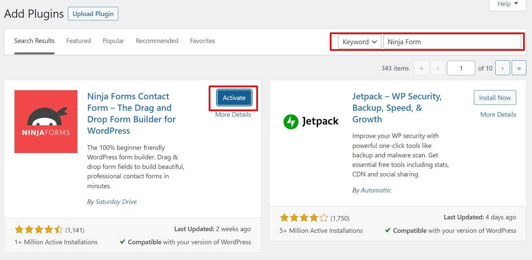Open the Recommended plugins tab
Screen dimensions: 532x260
point(157,41)
